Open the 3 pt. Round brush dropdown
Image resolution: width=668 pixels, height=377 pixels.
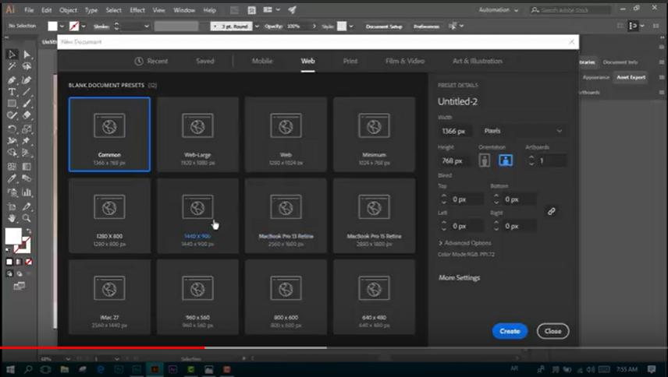point(257,26)
